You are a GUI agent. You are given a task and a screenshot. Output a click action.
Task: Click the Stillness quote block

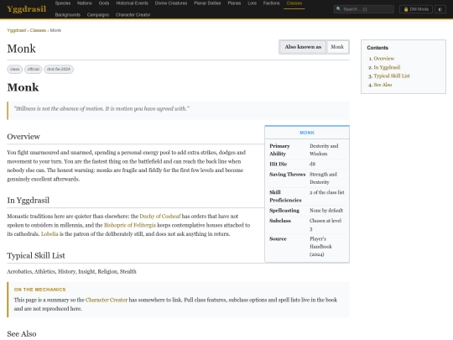tap(178, 111)
